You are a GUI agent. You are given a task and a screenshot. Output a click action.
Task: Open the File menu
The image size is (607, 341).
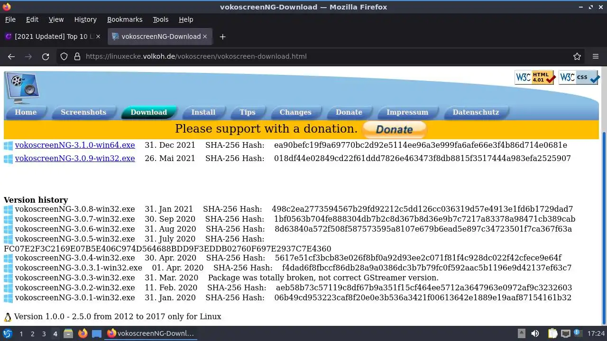tap(10, 19)
